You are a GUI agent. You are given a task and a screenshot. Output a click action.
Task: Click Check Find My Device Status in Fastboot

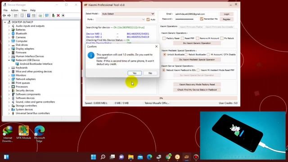(197, 90)
